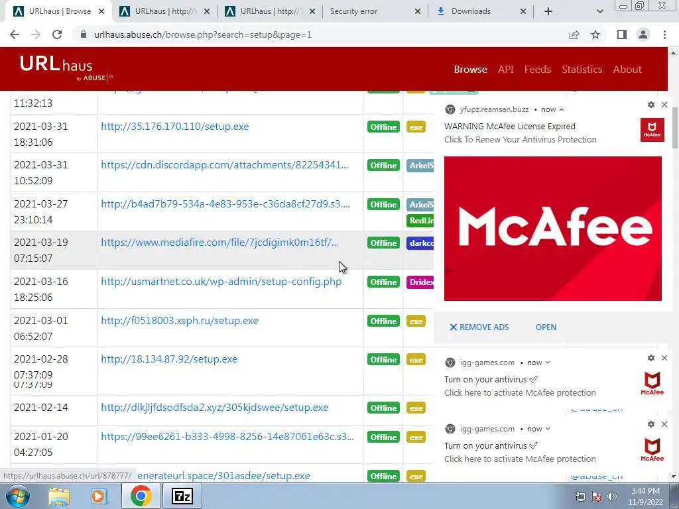679x509 pixels.
Task: Click McAfee logo on first igg-games notification
Action: tap(652, 383)
